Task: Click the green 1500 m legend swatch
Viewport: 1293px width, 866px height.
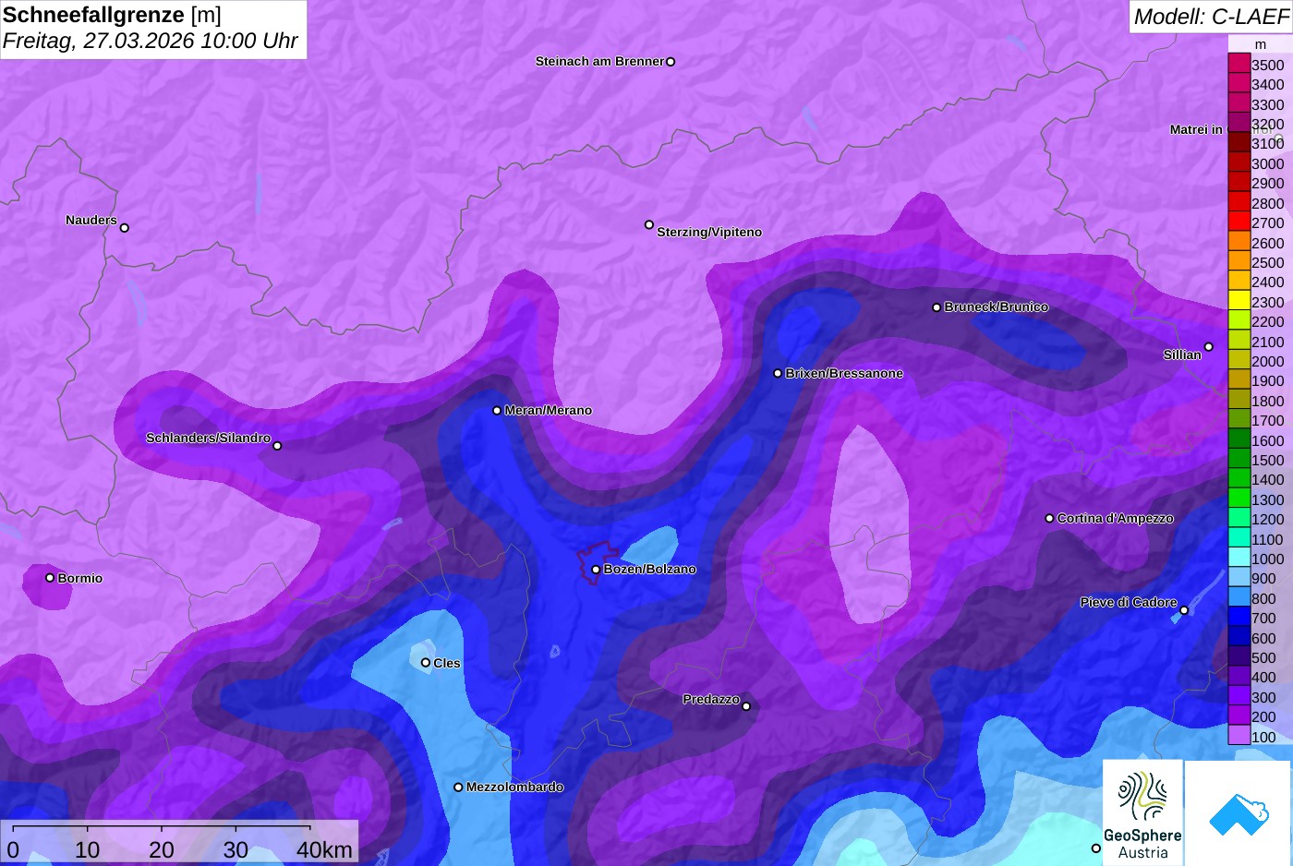Action: click(x=1239, y=460)
